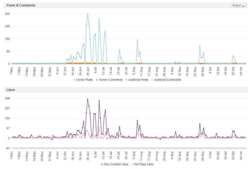This screenshot has width=252, height=169.
Task: Hide the Owner Comments series via legend
Action: coord(109,80)
